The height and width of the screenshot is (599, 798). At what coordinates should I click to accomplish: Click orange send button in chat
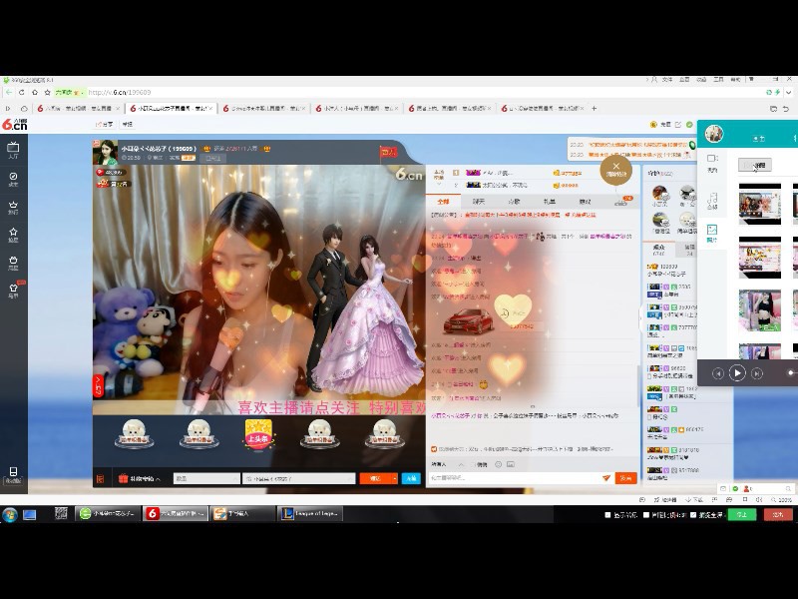625,478
